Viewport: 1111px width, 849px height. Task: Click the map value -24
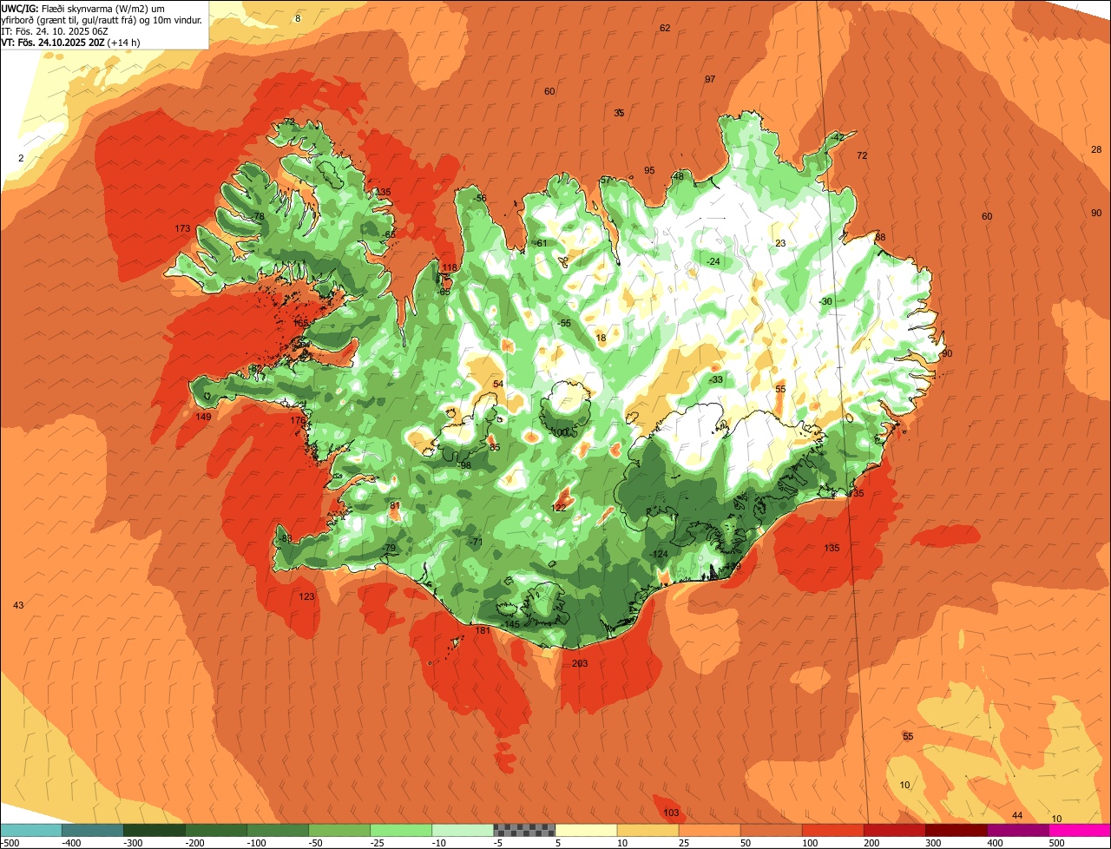coord(713,262)
